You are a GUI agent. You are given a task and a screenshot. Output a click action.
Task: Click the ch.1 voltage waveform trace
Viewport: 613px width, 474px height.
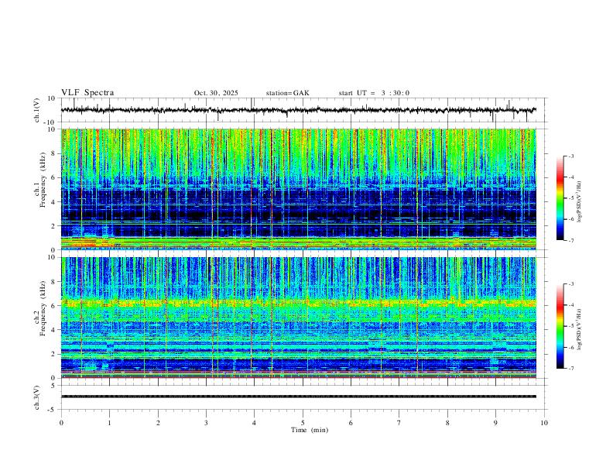298,110
